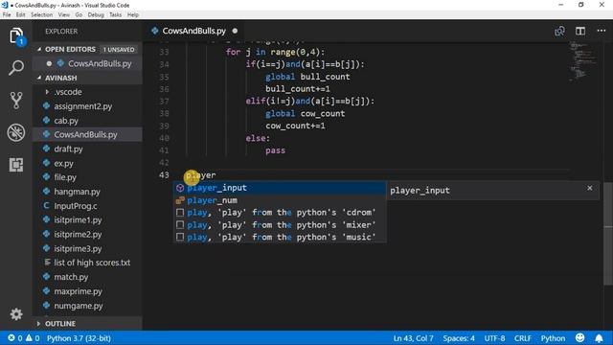Click line number 43 in the gutter

coord(164,174)
